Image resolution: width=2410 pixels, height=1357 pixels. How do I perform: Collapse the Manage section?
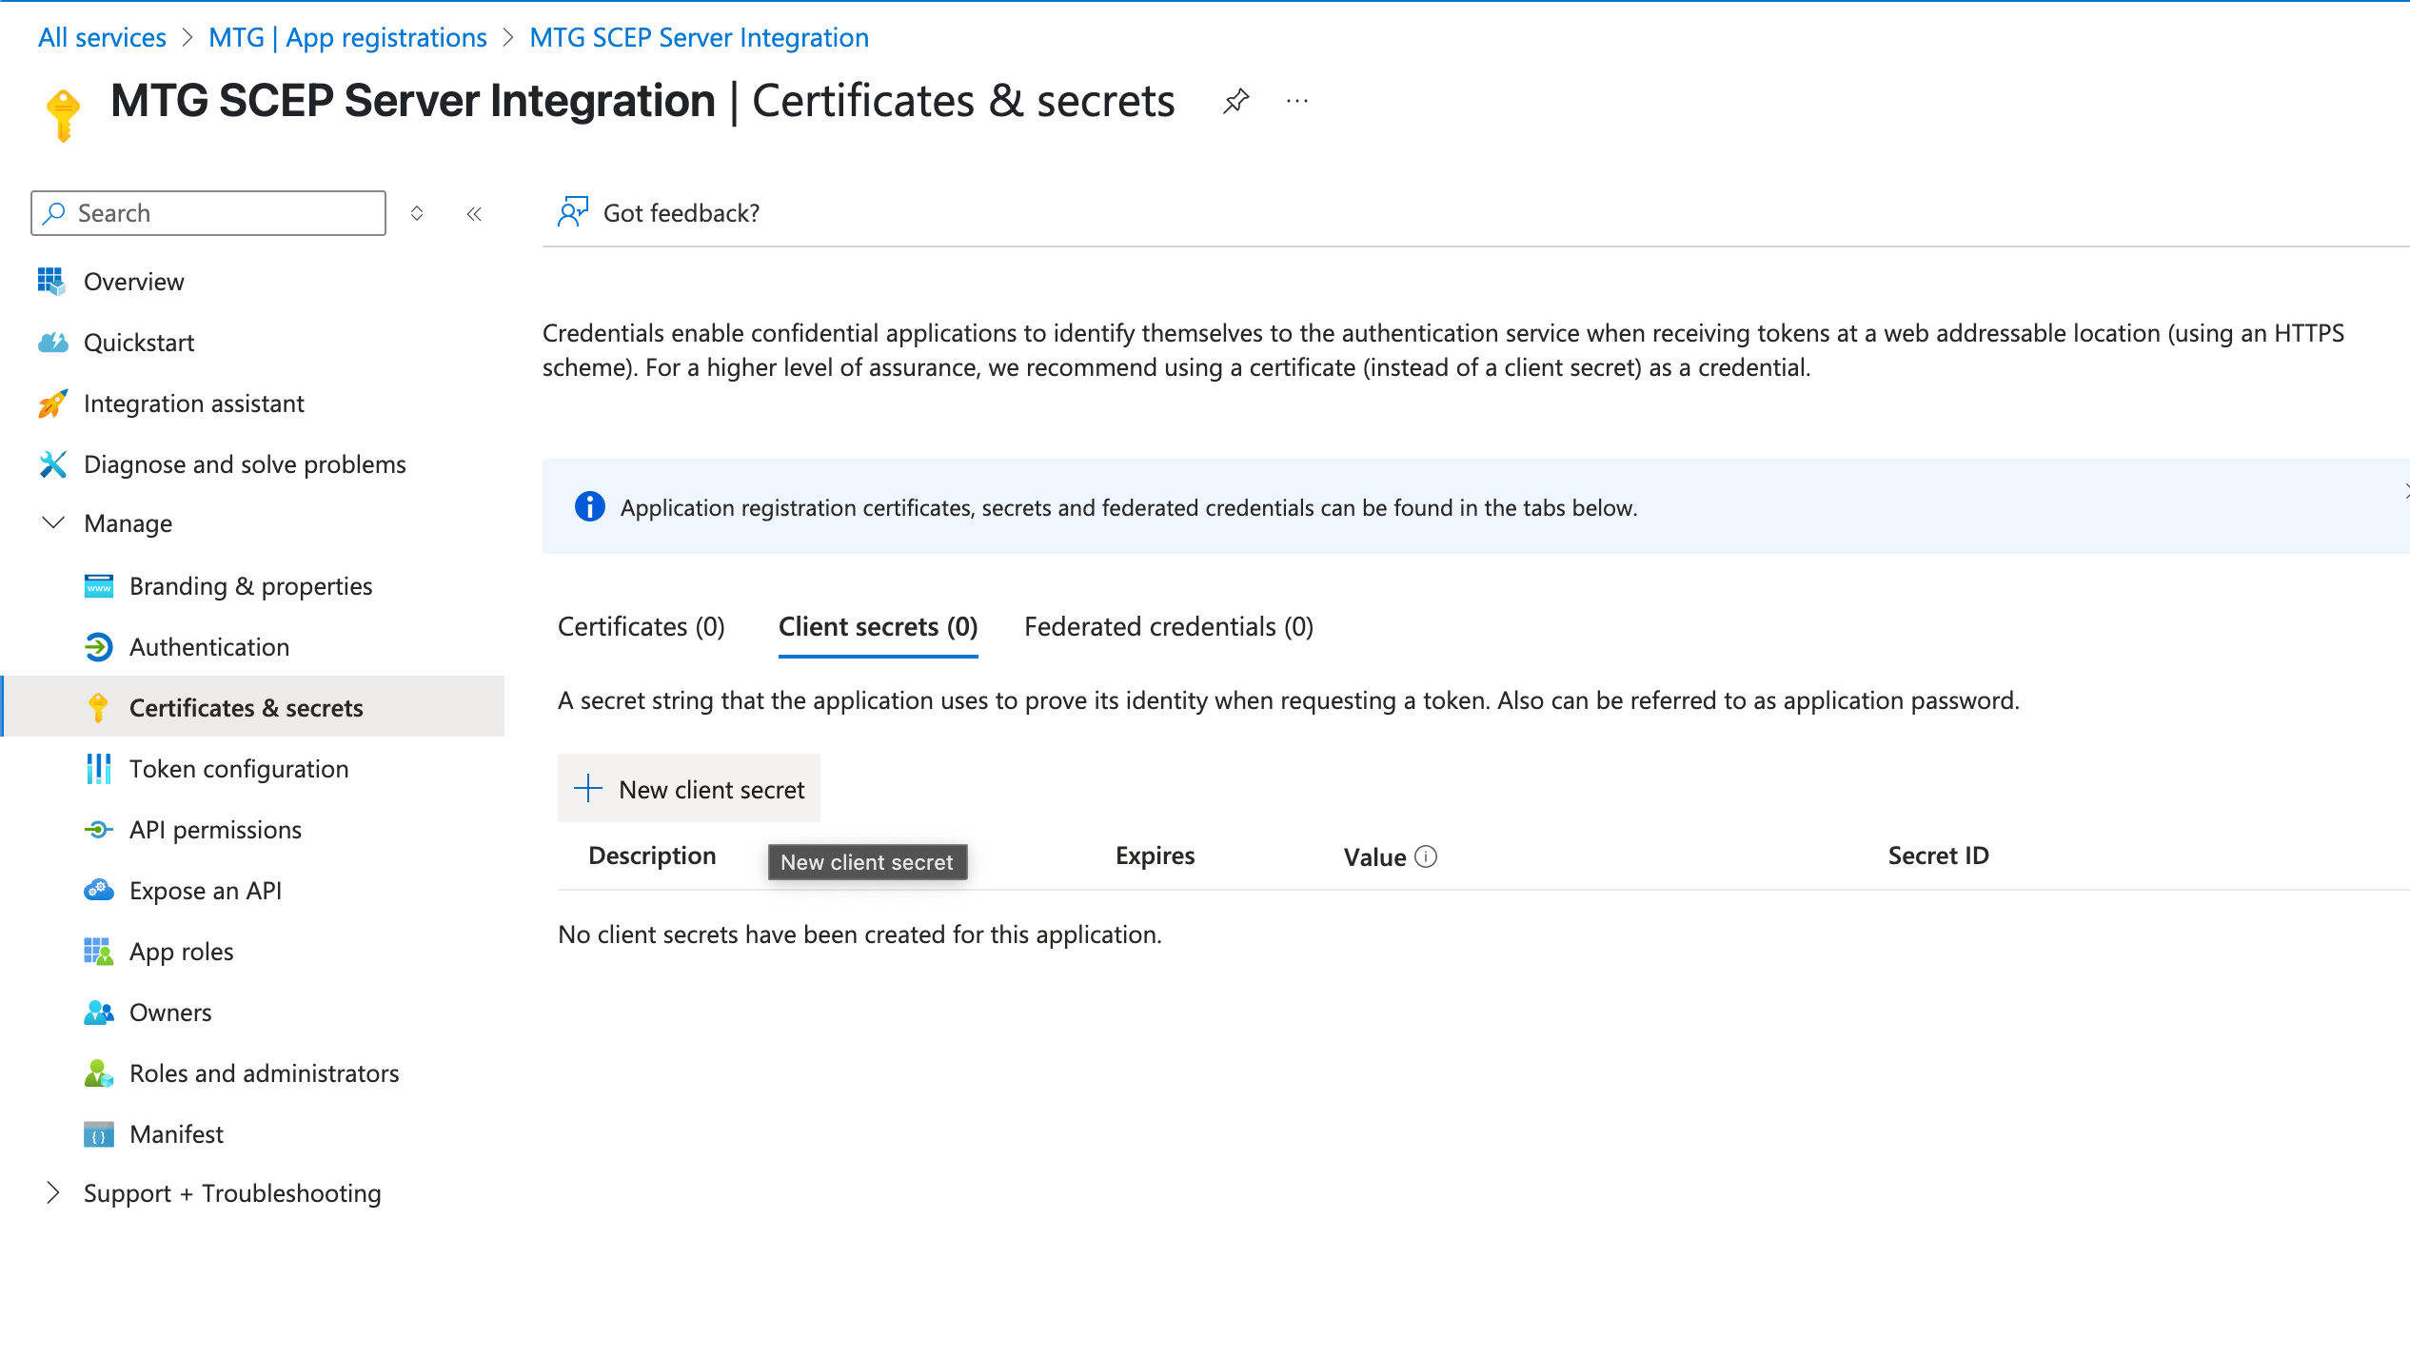pos(53,522)
